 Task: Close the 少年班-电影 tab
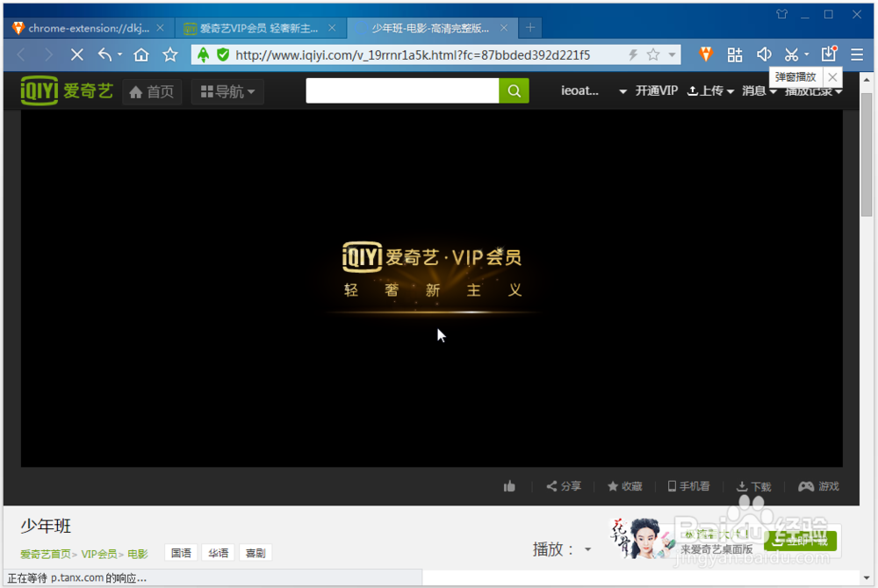click(504, 28)
